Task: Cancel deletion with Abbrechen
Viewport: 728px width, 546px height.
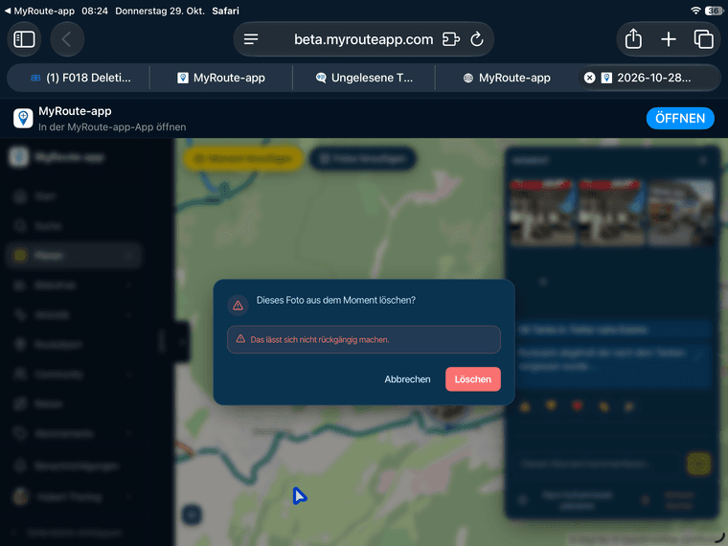Action: click(x=407, y=379)
